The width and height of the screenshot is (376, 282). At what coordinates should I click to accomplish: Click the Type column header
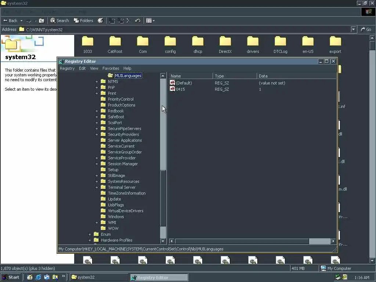pos(235,76)
